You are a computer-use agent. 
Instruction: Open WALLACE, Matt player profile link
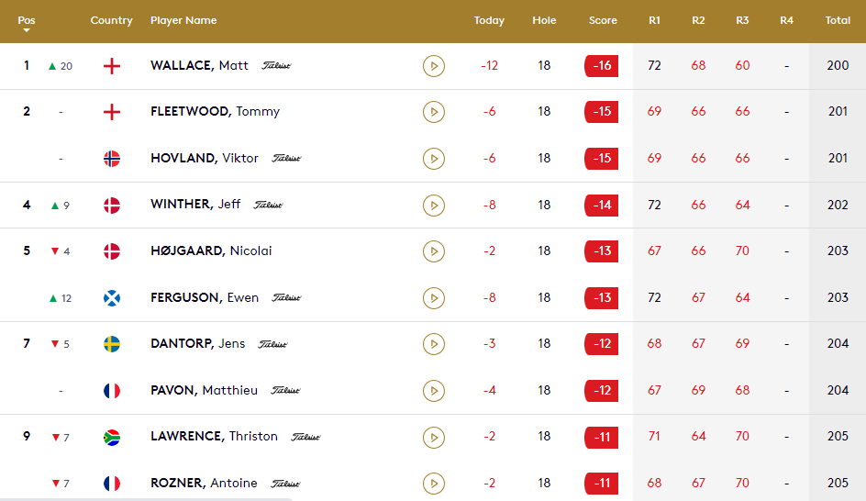tap(199, 66)
